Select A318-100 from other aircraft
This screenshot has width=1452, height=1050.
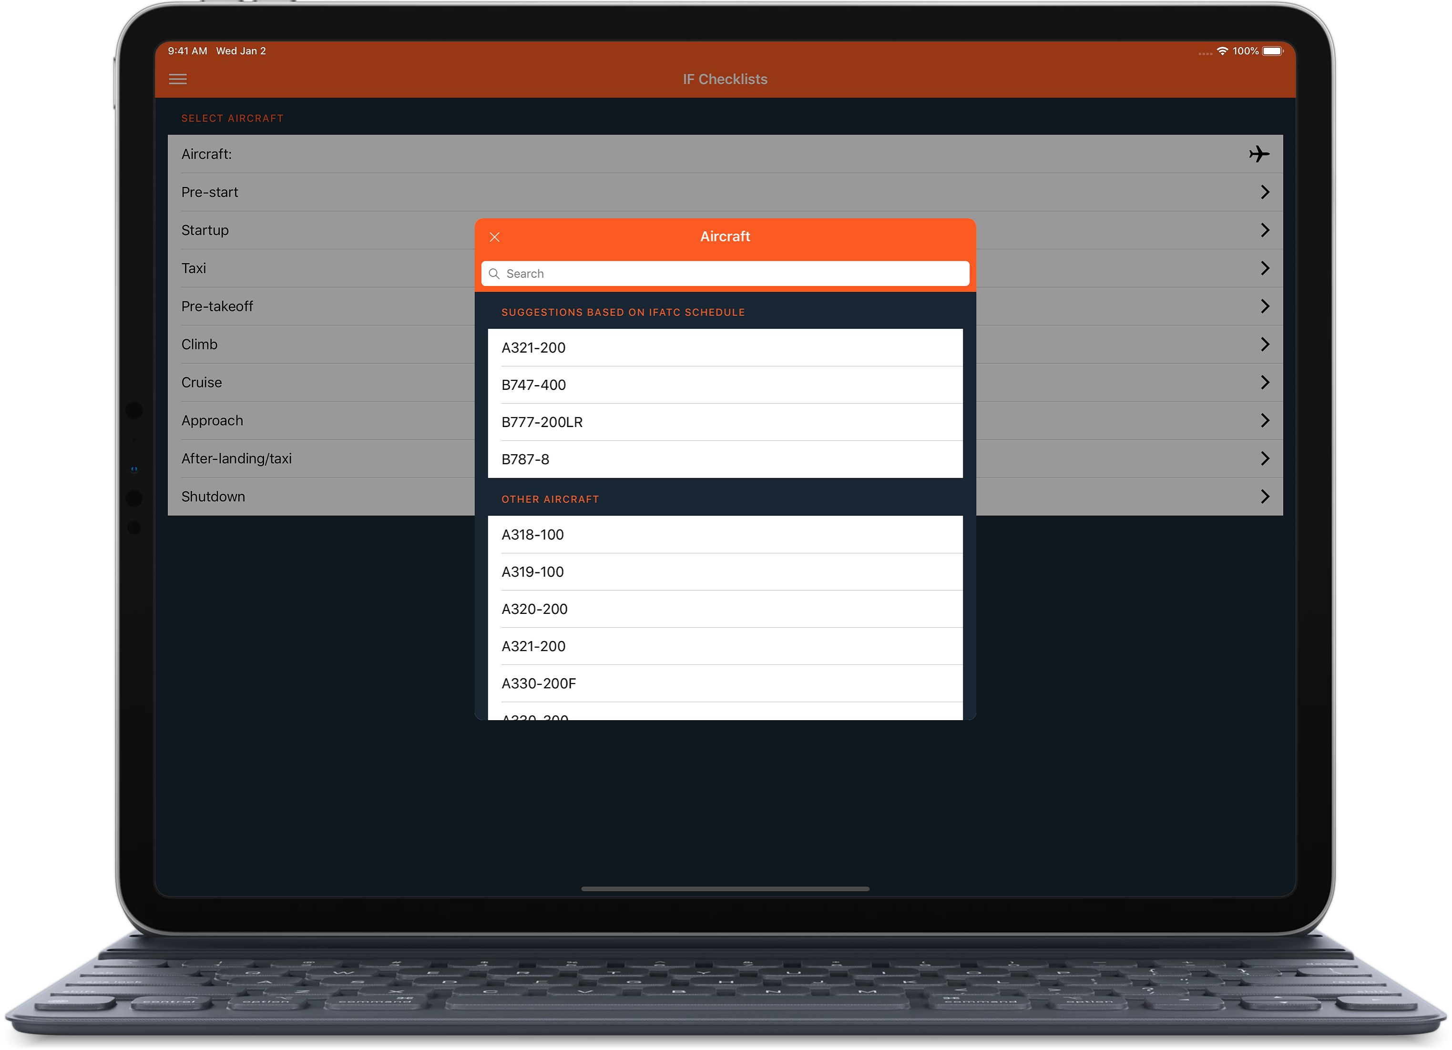point(725,535)
